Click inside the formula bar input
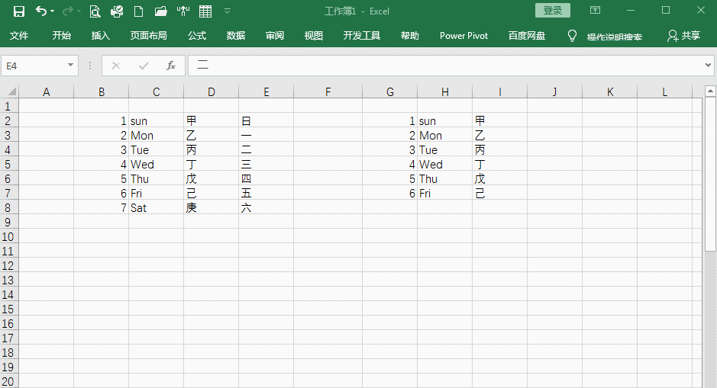Screen dimensions: 717x388 446,66
